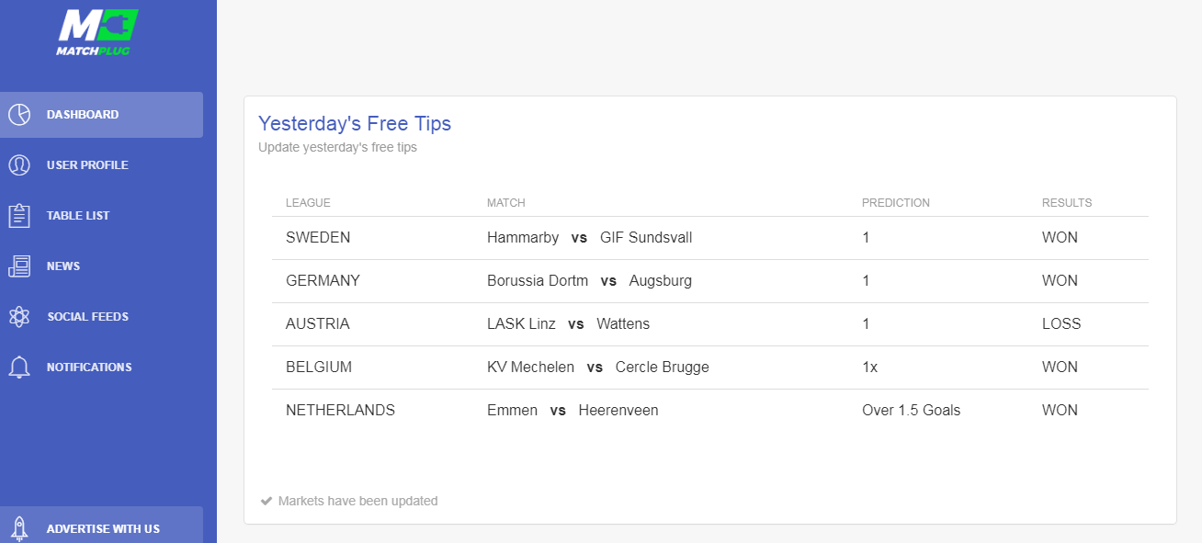This screenshot has height=543, width=1202.
Task: Click the Table List clipboard icon
Action: 19,216
